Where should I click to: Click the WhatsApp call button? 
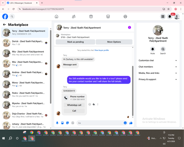(x=74, y=105)
